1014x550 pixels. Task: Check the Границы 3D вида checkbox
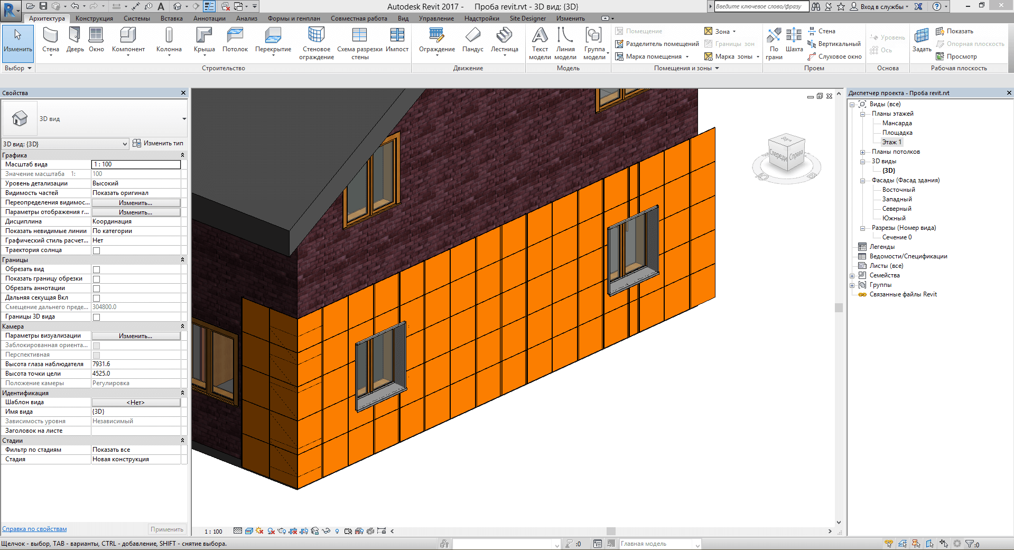[x=96, y=317]
